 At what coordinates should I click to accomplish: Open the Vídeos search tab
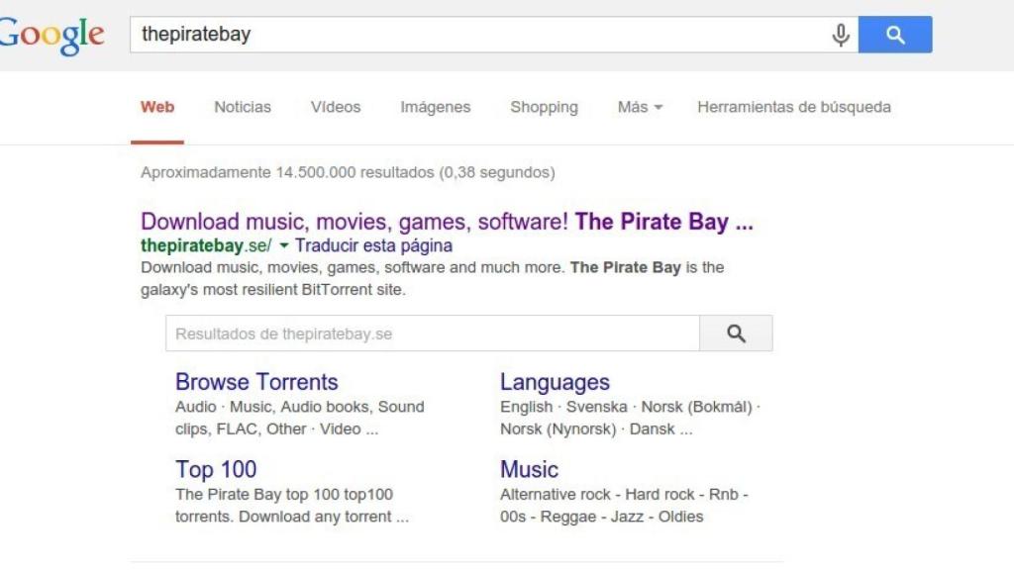coord(335,107)
